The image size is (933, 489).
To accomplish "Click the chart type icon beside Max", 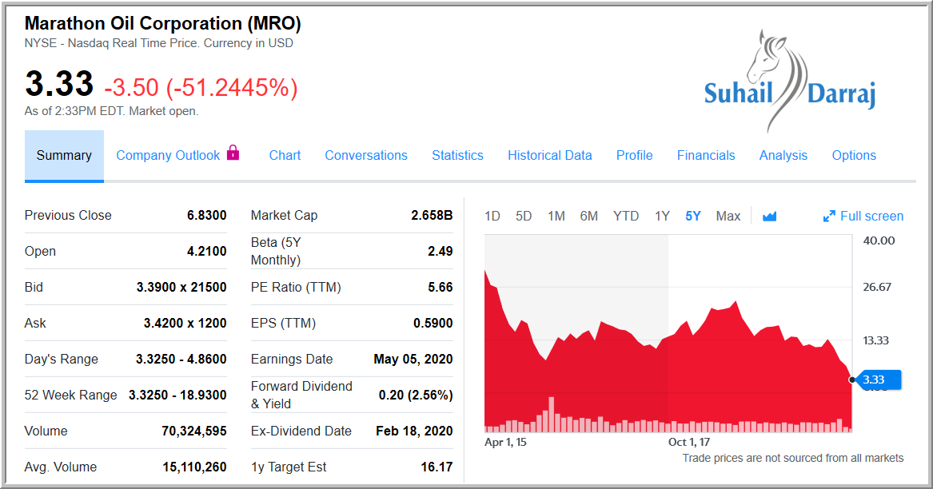I will [x=769, y=216].
